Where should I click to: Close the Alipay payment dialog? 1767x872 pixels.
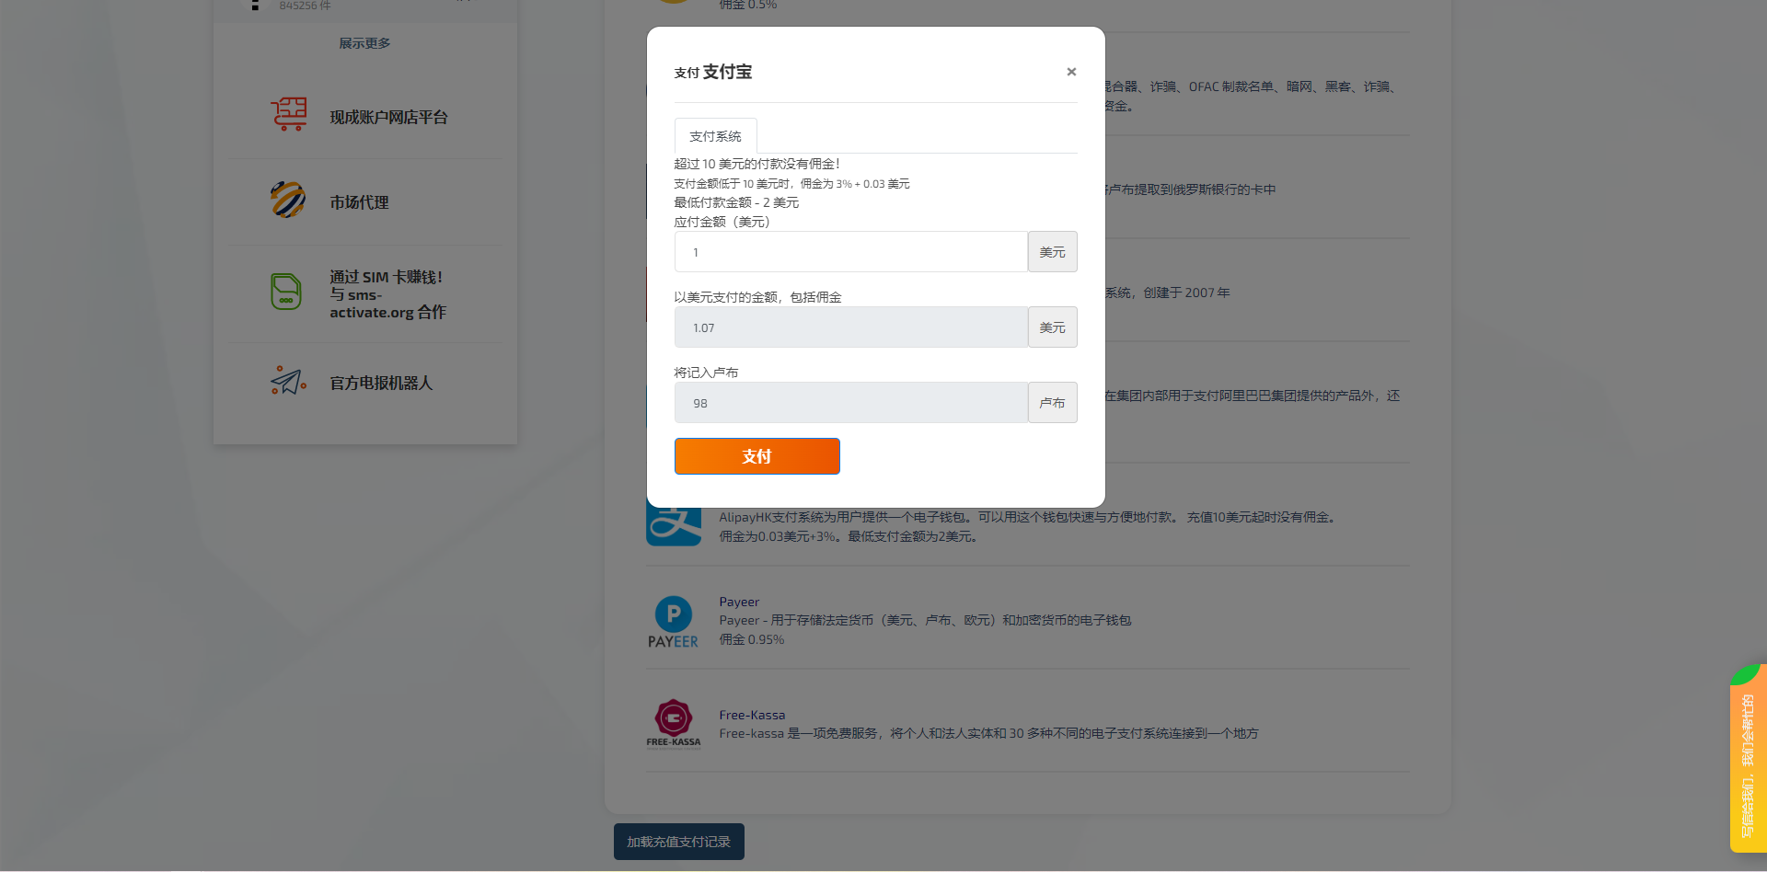1071,72
